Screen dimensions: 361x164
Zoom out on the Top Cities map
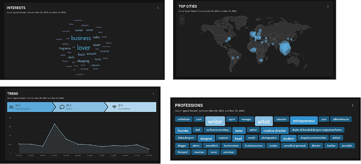coord(182,22)
